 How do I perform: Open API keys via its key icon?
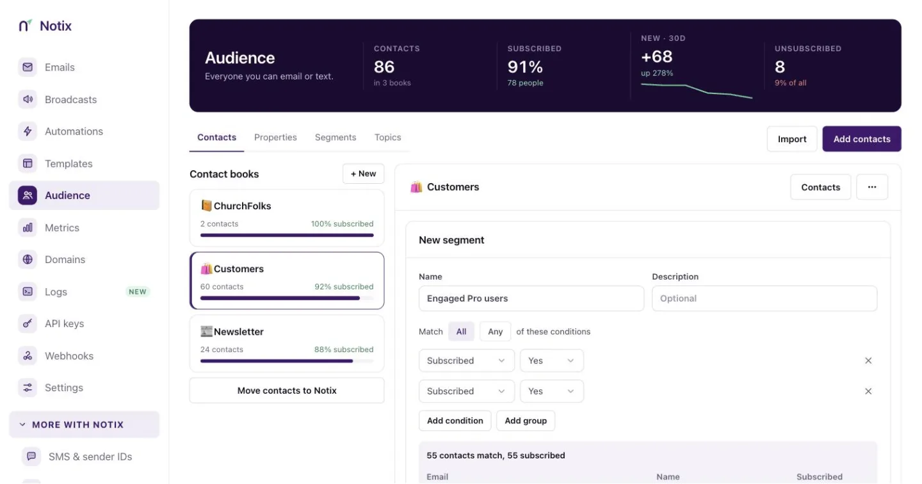(x=28, y=323)
